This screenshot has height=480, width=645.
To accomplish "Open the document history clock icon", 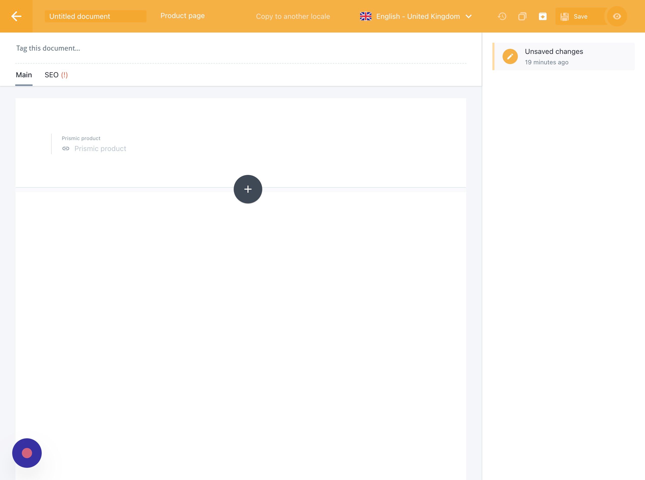I will point(502,16).
